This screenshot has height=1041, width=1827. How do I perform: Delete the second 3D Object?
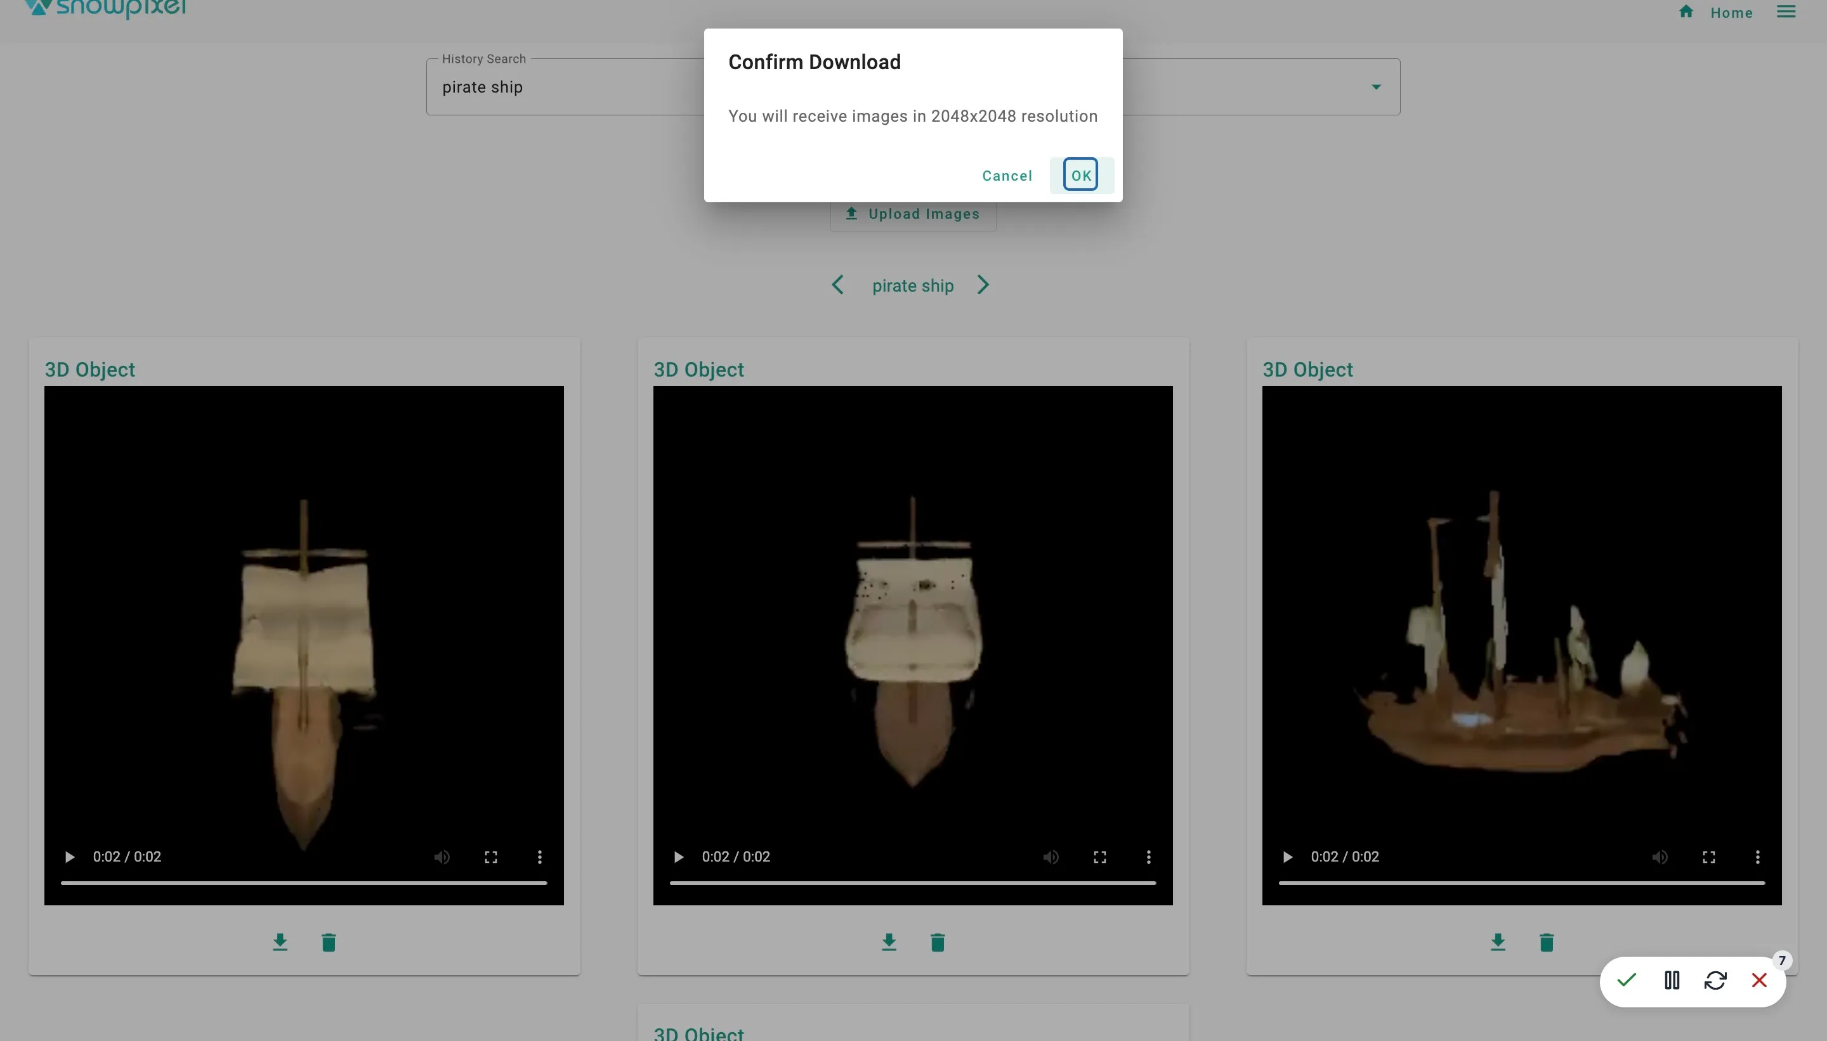click(937, 942)
